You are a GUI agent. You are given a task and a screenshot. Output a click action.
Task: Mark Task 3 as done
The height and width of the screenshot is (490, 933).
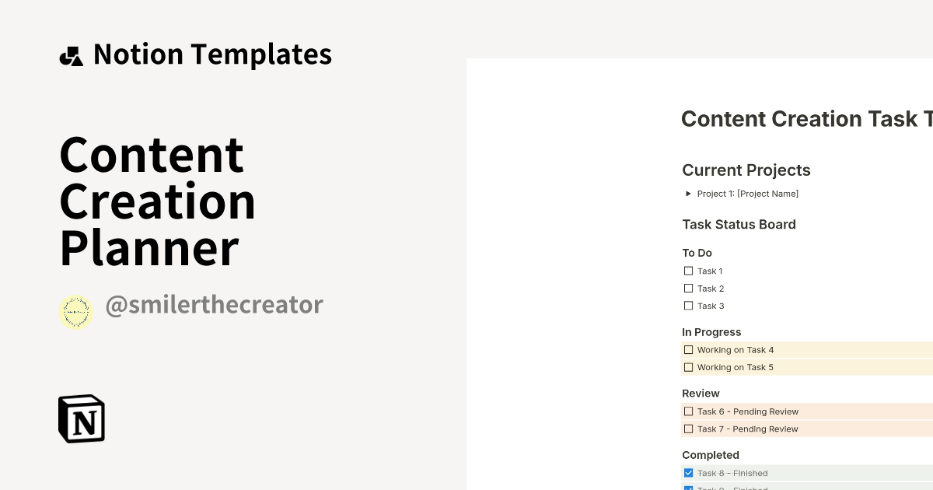click(x=689, y=305)
